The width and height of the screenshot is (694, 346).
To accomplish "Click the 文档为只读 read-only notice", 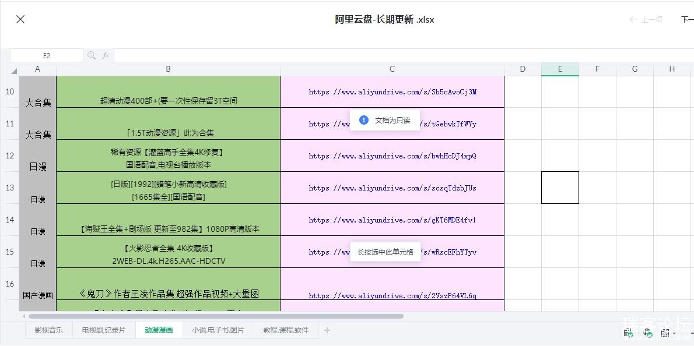I will pyautogui.click(x=385, y=120).
